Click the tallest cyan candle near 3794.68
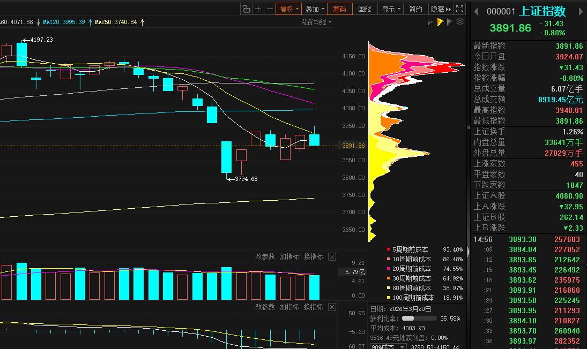Image resolution: width=587 pixels, height=349 pixels. (226, 157)
